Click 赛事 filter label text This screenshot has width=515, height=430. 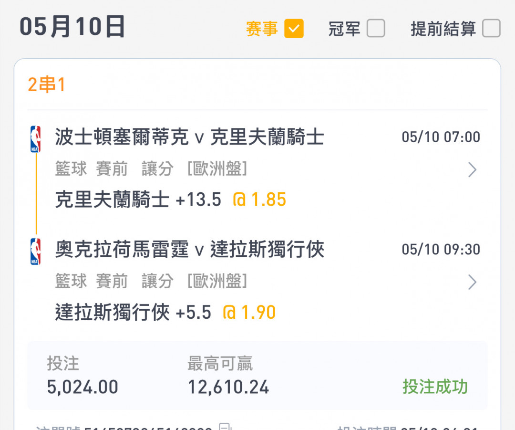262,29
